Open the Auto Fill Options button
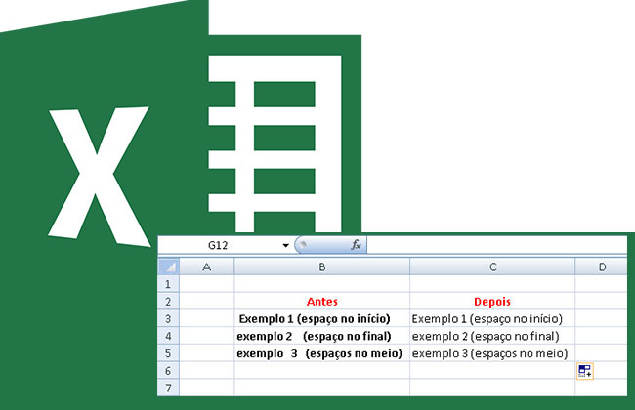This screenshot has height=410, width=635. pyautogui.click(x=585, y=371)
